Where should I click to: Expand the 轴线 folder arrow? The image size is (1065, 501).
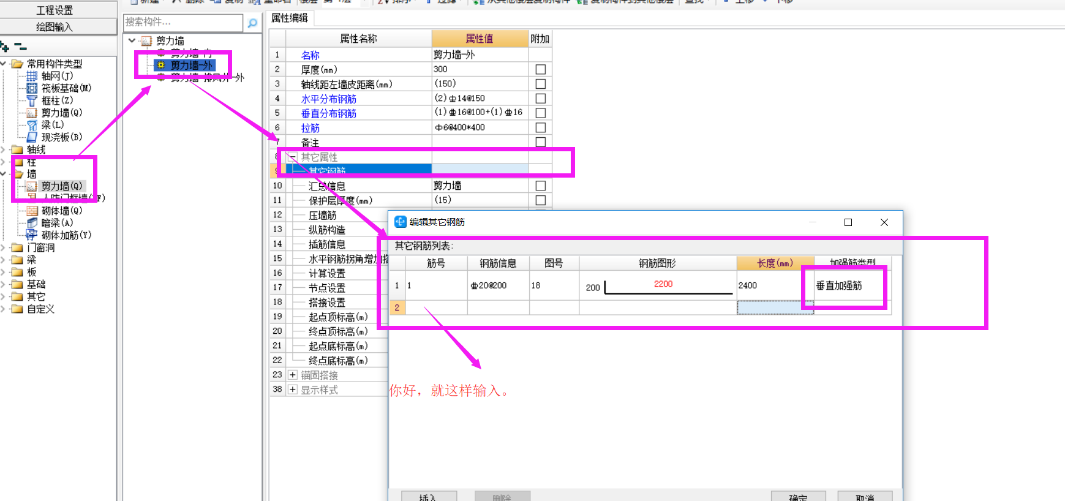3,149
